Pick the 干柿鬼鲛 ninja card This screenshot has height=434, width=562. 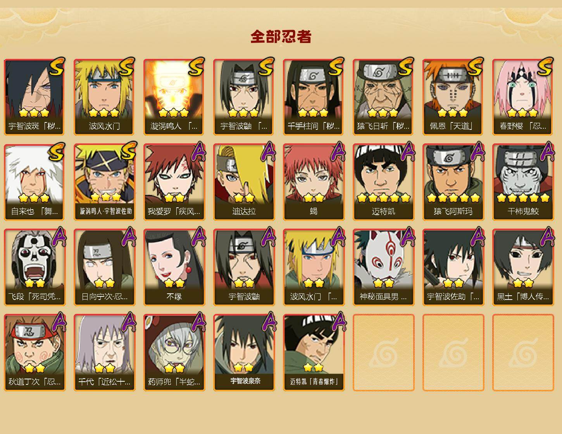523,182
